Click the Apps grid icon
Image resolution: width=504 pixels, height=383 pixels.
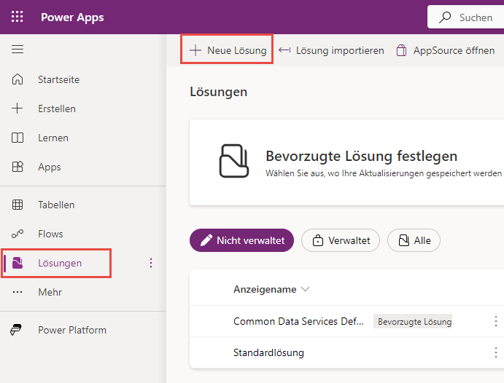18,167
